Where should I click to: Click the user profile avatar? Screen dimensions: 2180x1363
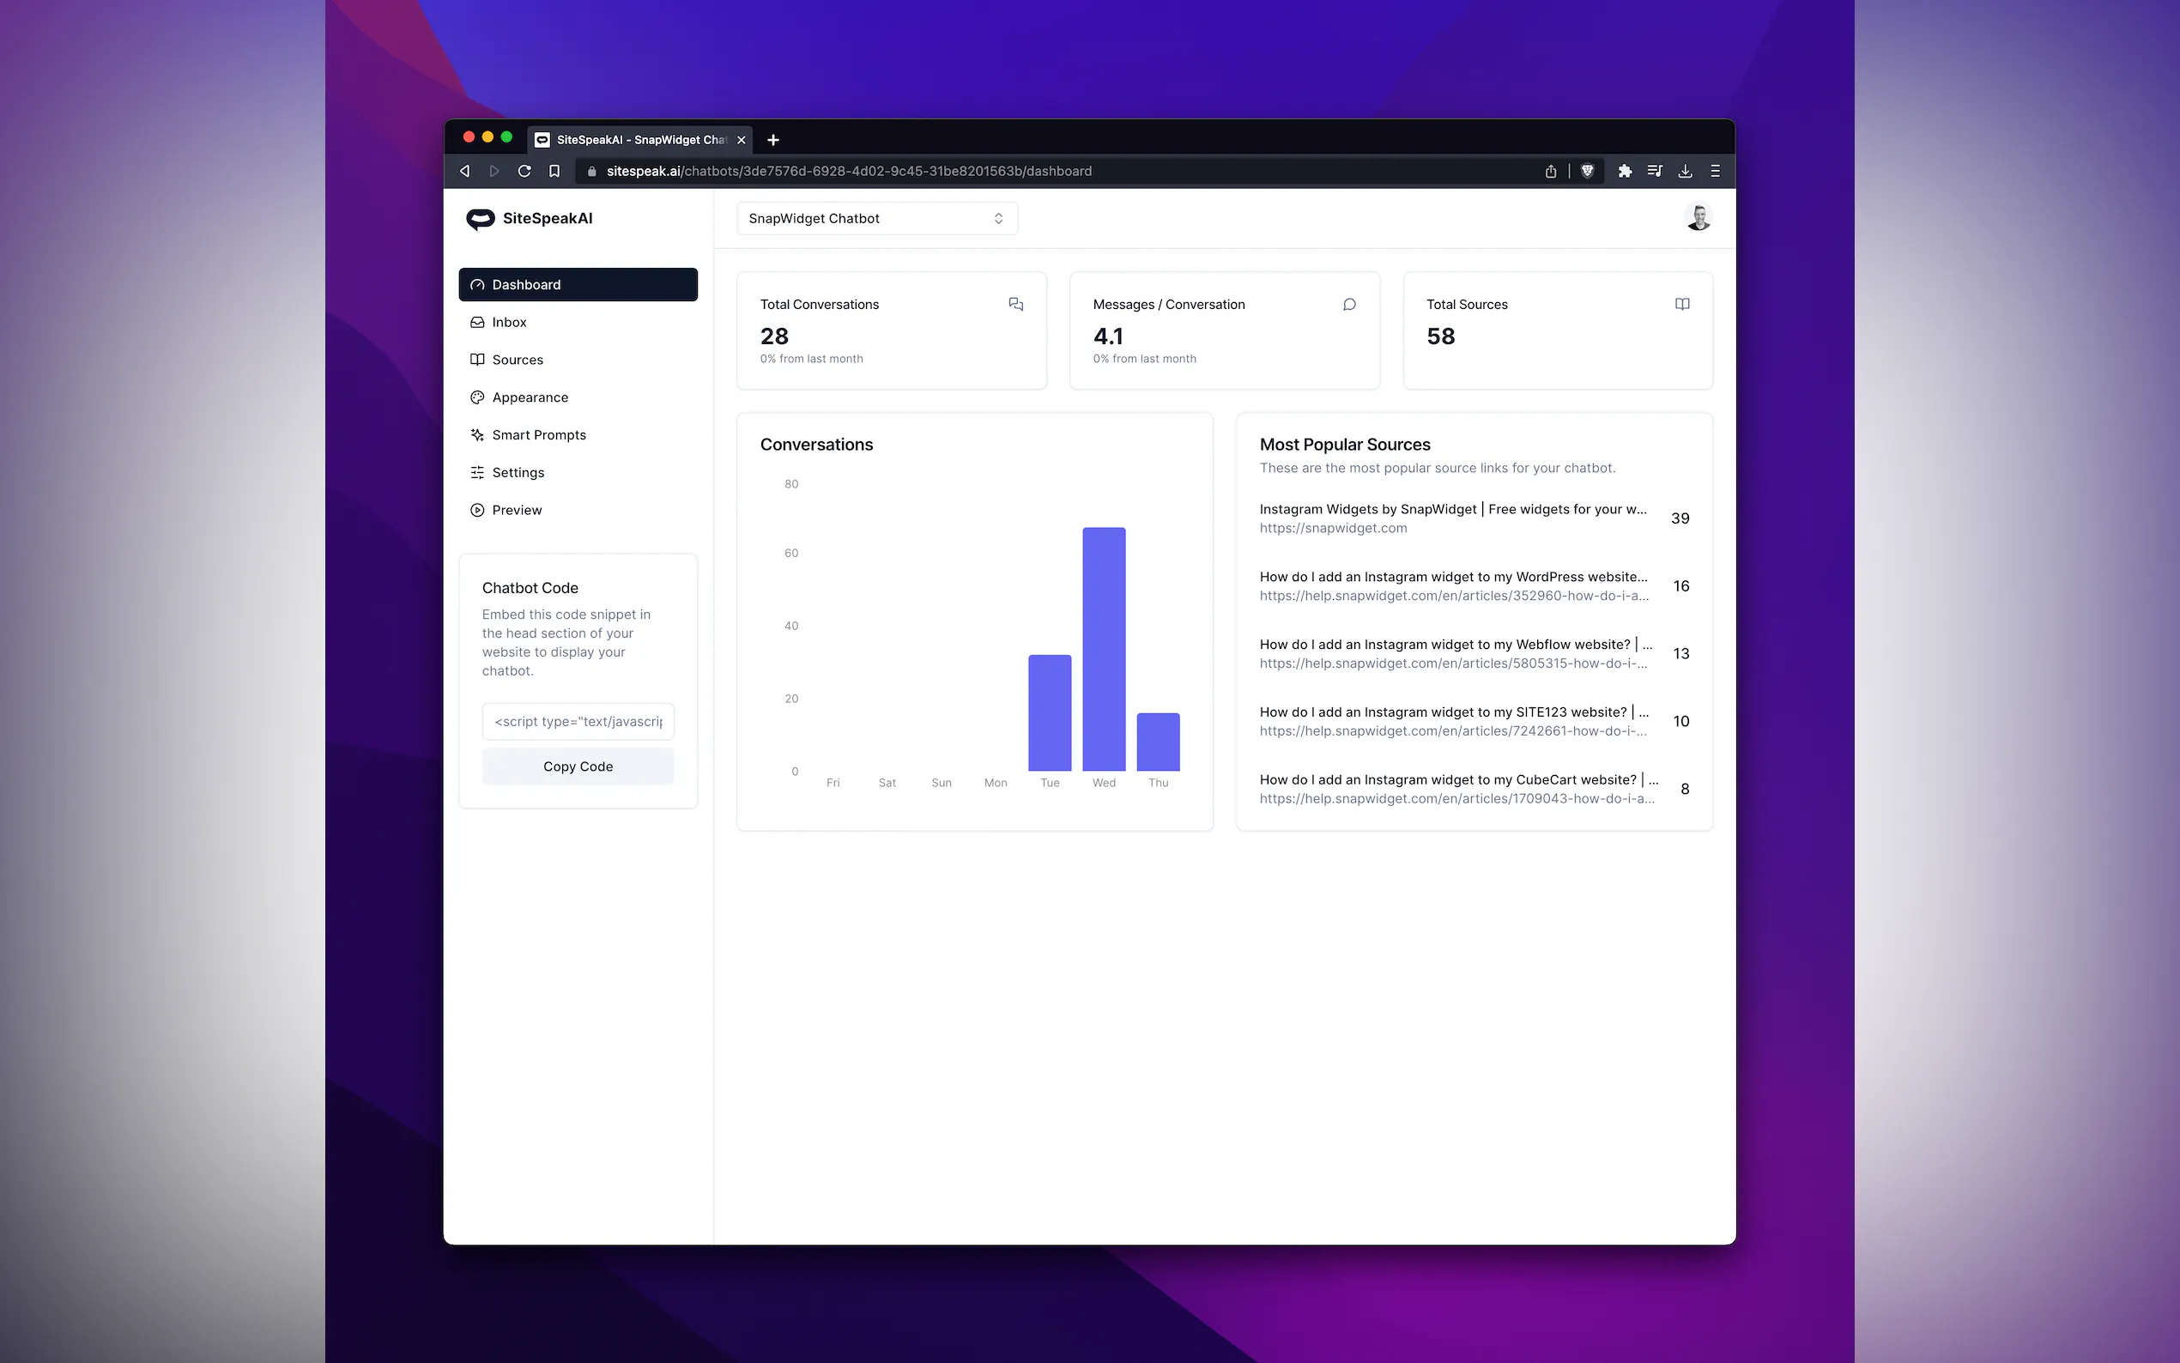click(x=1697, y=217)
